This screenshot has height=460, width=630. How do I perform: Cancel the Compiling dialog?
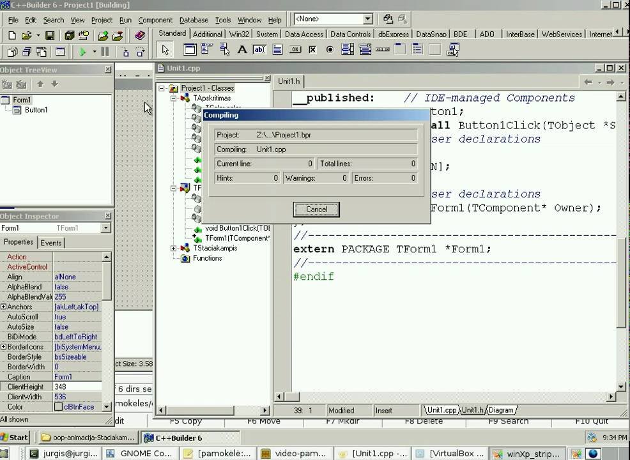point(316,210)
